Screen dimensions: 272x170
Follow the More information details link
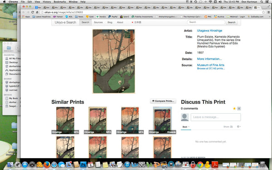point(209,59)
